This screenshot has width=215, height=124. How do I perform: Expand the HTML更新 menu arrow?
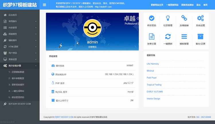pos(36,46)
